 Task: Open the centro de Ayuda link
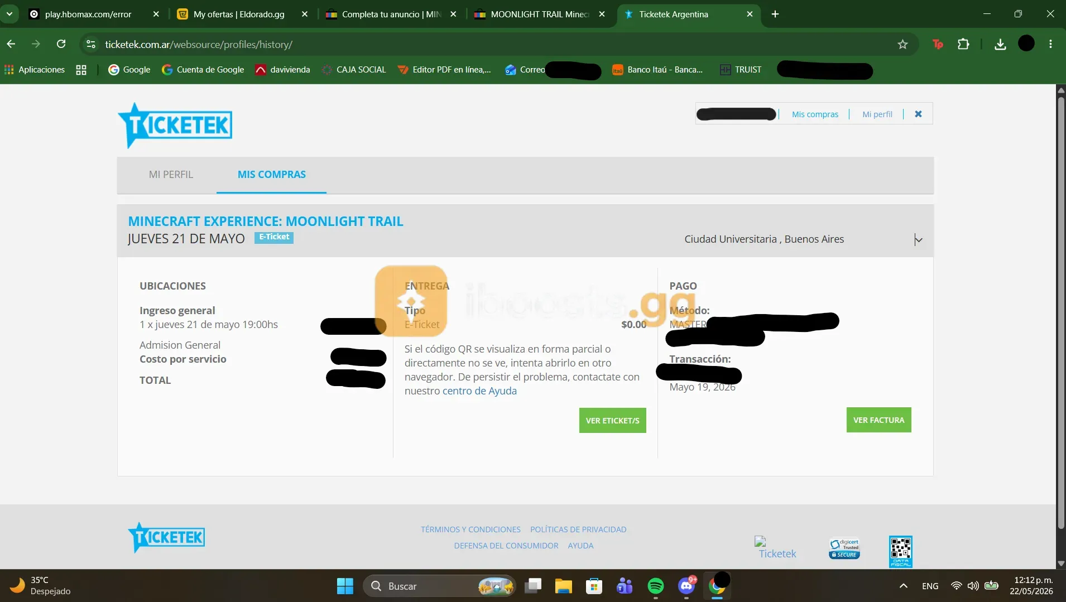[x=479, y=391]
